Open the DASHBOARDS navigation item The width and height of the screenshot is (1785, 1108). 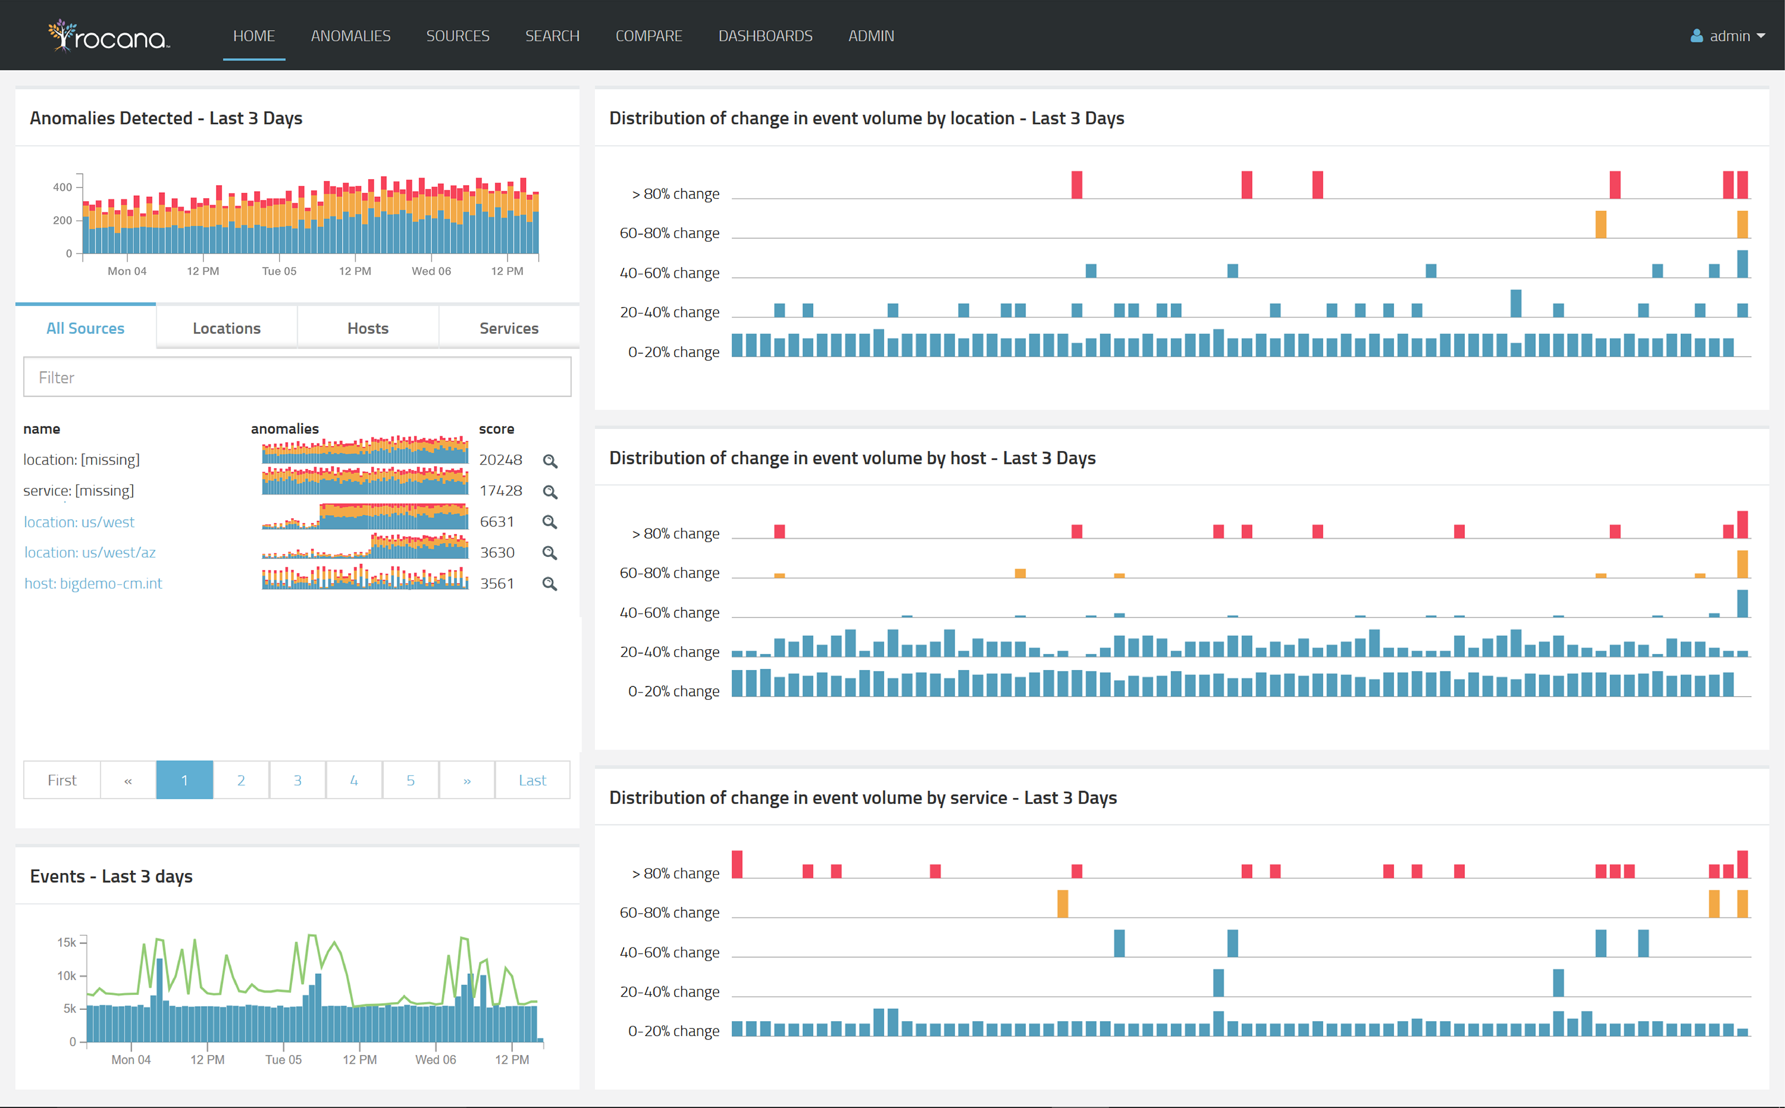tap(765, 36)
